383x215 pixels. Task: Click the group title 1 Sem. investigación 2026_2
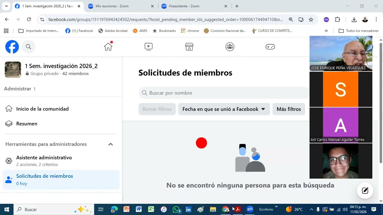[61, 66]
